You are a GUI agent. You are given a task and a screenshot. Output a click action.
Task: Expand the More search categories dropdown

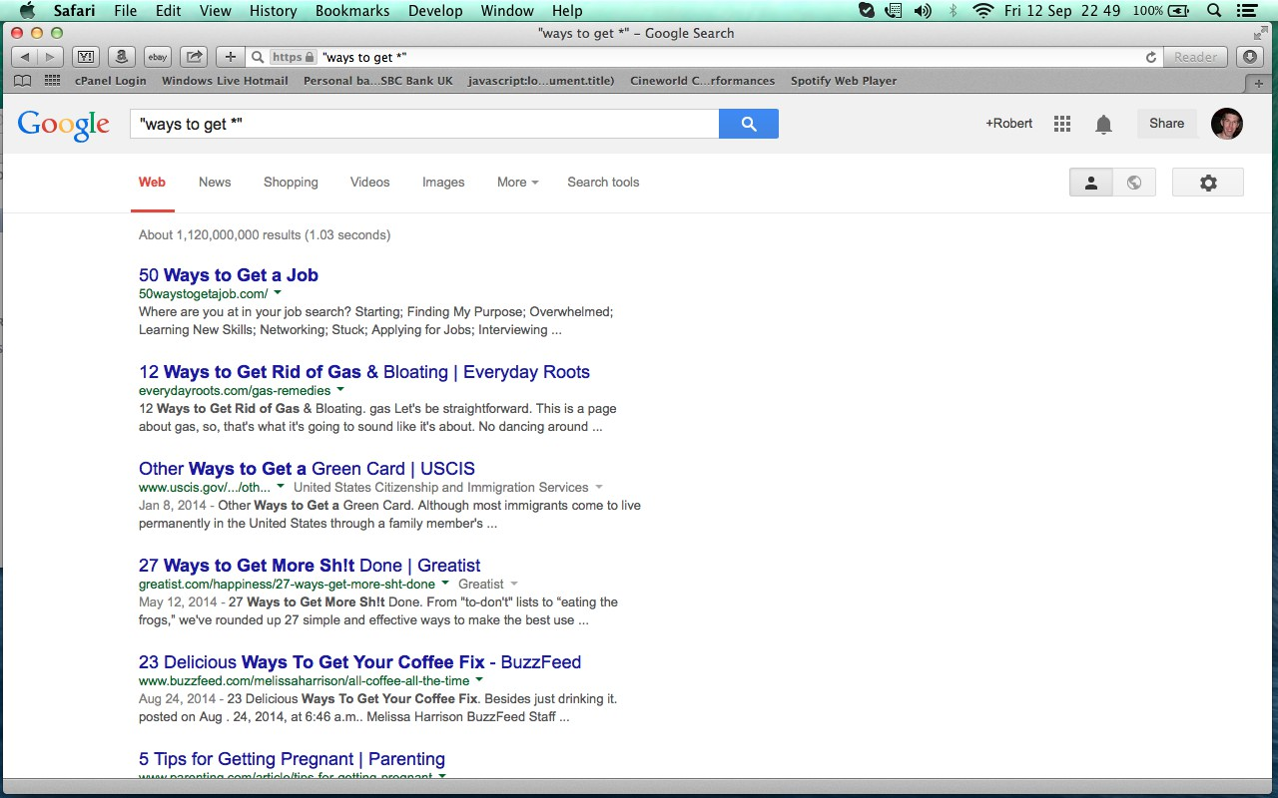(517, 183)
